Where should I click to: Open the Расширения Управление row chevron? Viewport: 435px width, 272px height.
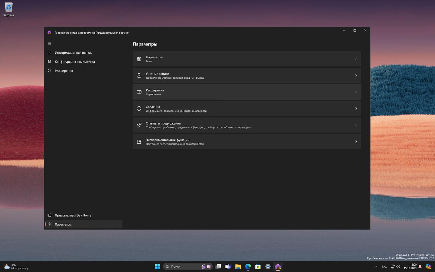coord(356,92)
